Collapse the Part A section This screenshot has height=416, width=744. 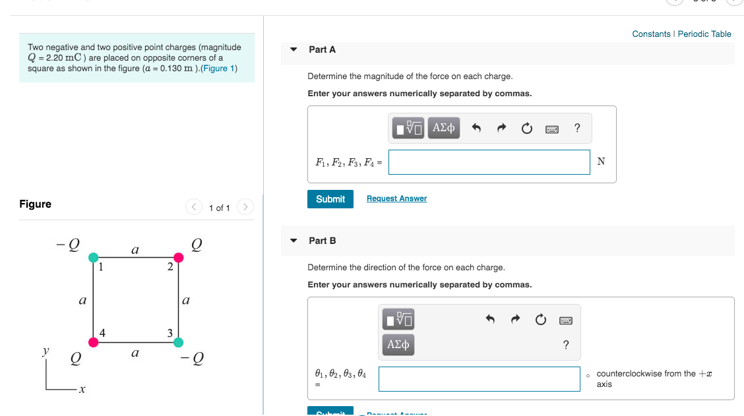pyautogui.click(x=293, y=49)
